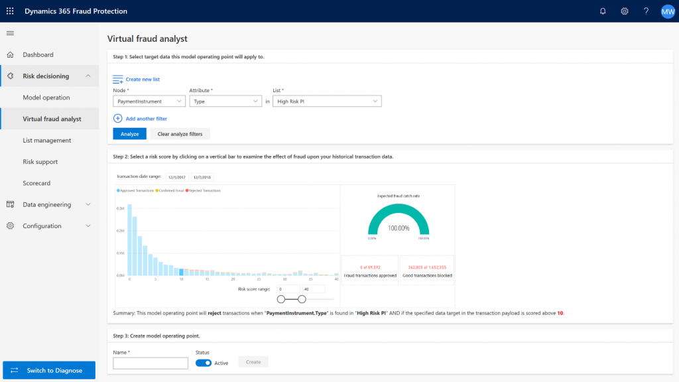Open the Node dropdown showing PaymentInstrument
679x382 pixels.
[149, 101]
